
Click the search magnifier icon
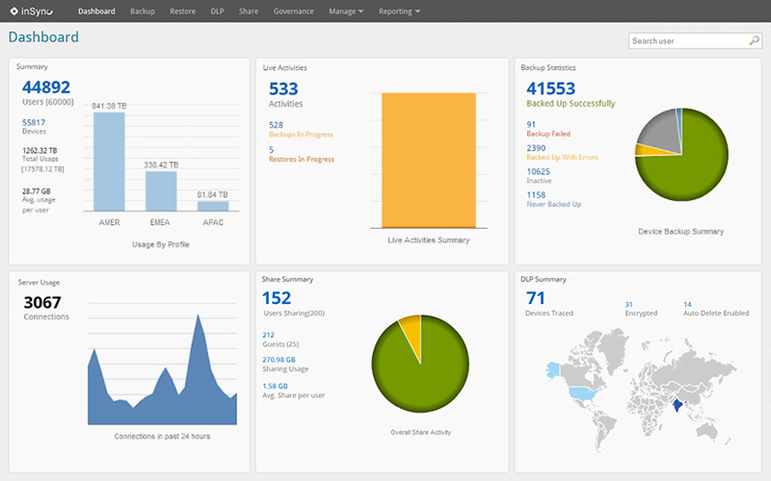tap(754, 41)
